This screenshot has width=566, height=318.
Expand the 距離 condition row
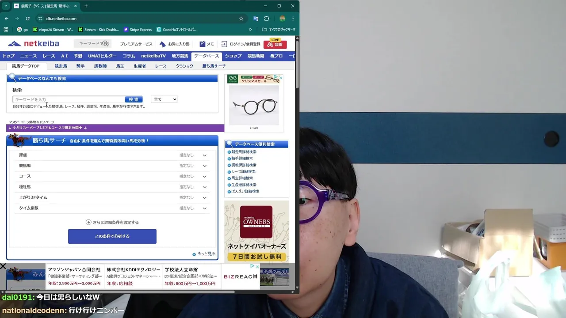coord(112,155)
